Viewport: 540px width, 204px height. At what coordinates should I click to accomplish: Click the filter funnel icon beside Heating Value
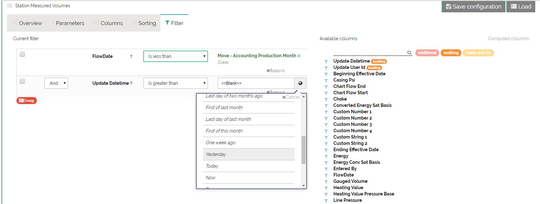point(326,188)
